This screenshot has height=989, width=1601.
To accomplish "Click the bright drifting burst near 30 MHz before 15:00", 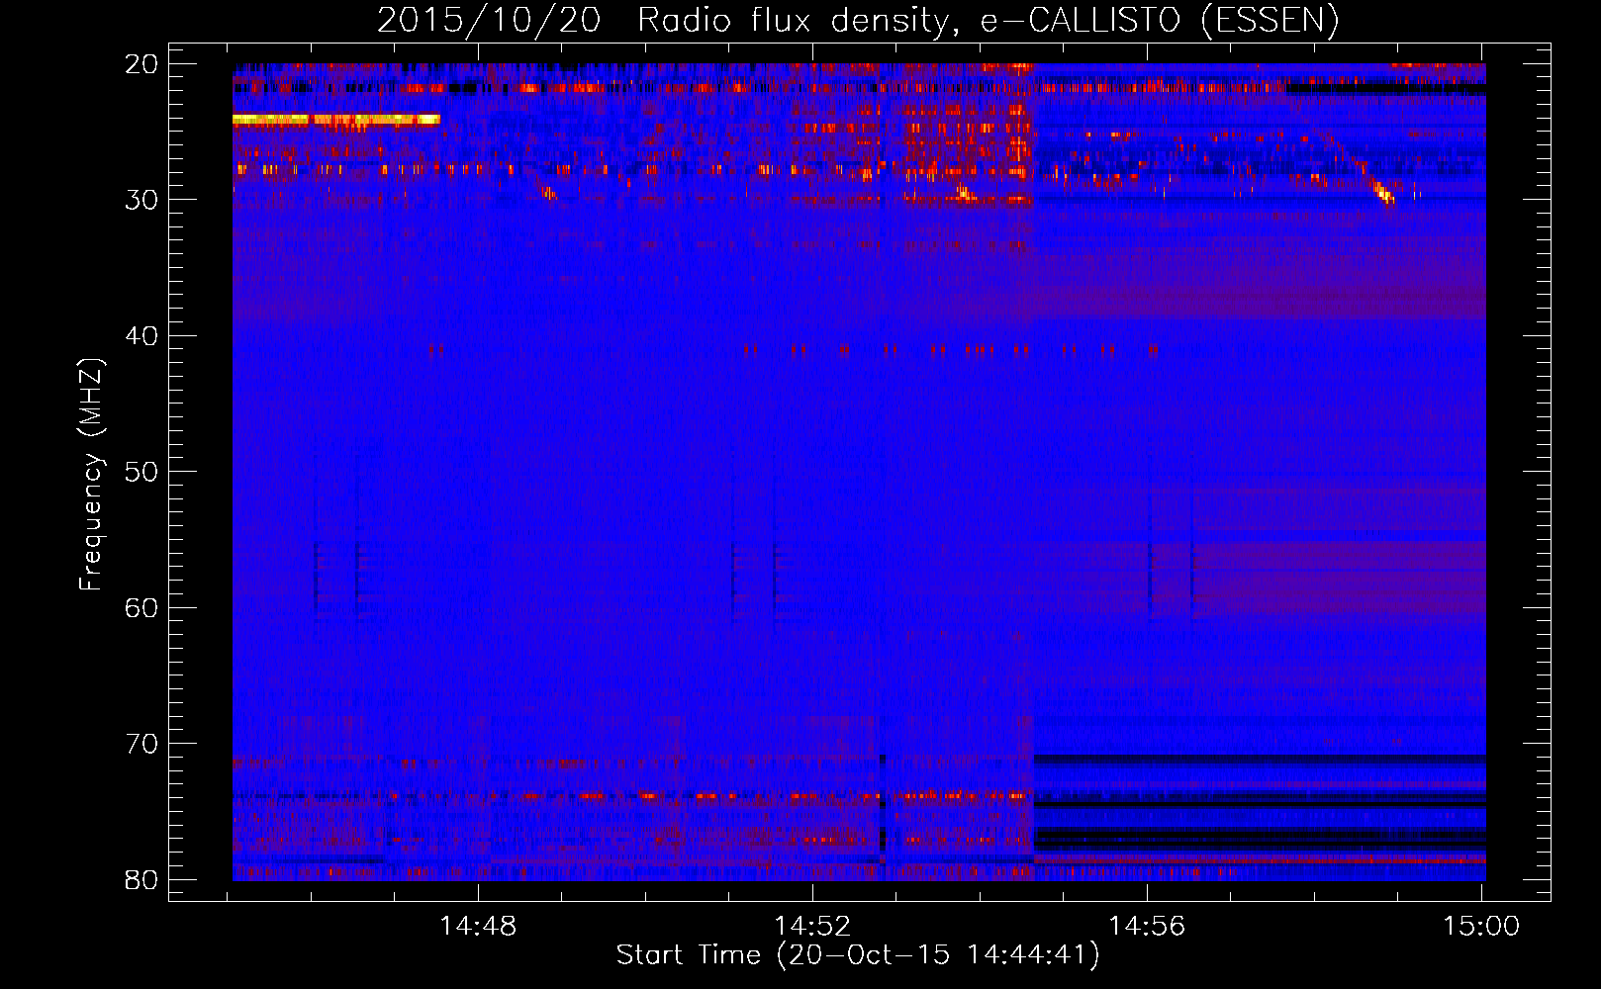I will (1382, 191).
